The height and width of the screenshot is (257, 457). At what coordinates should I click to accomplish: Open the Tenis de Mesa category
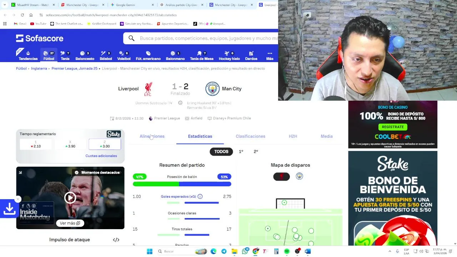202,56
